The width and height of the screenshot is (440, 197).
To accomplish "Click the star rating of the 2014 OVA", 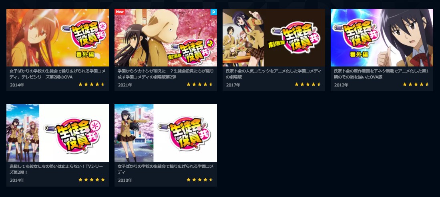I will pyautogui.click(x=91, y=84).
